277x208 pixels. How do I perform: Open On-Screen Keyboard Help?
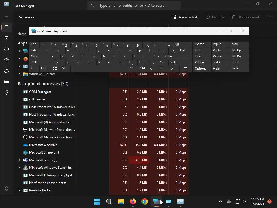click(220, 69)
